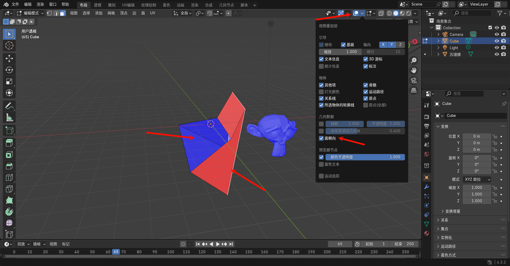Open the Modifiers wrench properties tab
This screenshot has height=266, width=510.
coord(427,187)
